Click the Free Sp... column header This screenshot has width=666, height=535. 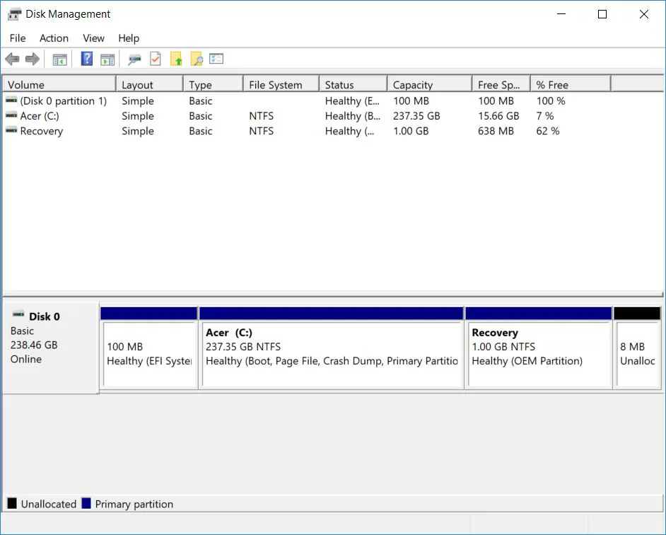coord(502,85)
